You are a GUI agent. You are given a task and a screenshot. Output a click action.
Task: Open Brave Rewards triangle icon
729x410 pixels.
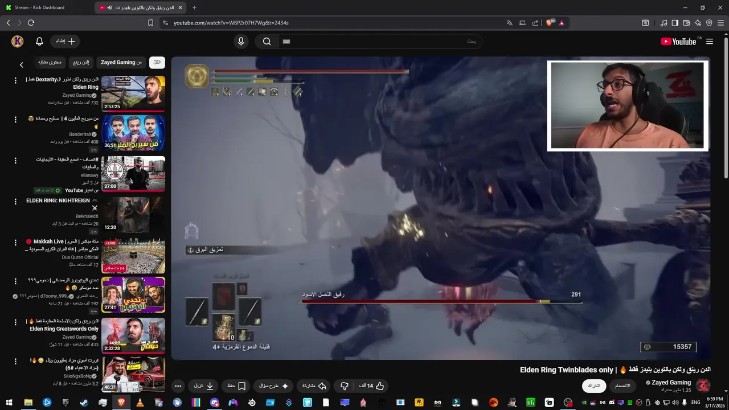coord(562,23)
